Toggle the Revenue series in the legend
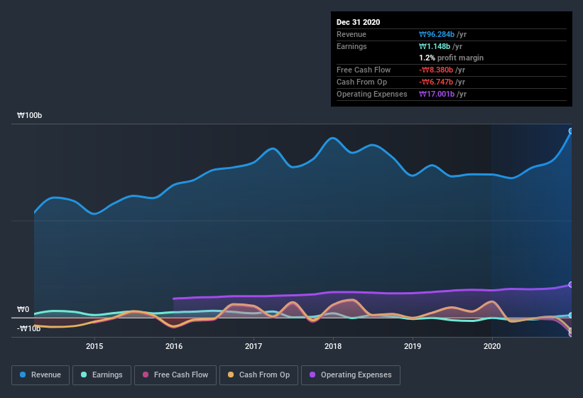The height and width of the screenshot is (398, 583). (41, 375)
